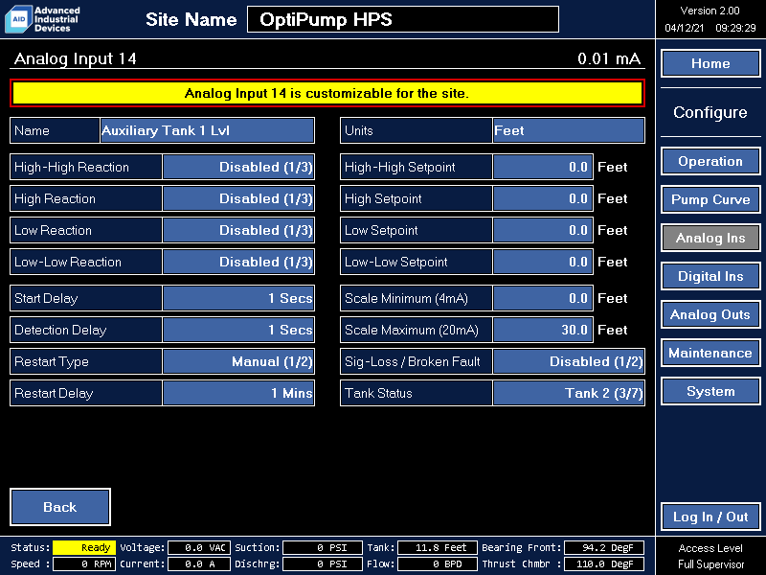Change the Tank Status Tank 2 option
766x575 pixels.
[x=569, y=393]
